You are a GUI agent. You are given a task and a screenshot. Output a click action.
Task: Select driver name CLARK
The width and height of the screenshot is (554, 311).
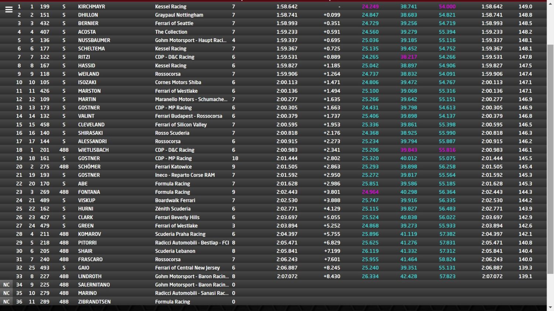85,217
